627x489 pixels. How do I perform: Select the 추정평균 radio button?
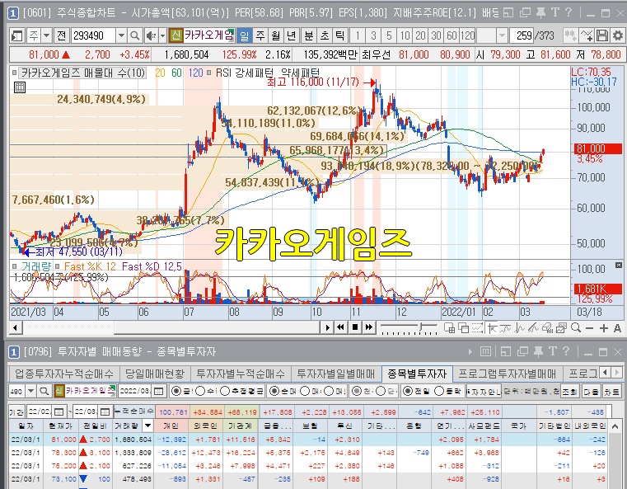225,391
